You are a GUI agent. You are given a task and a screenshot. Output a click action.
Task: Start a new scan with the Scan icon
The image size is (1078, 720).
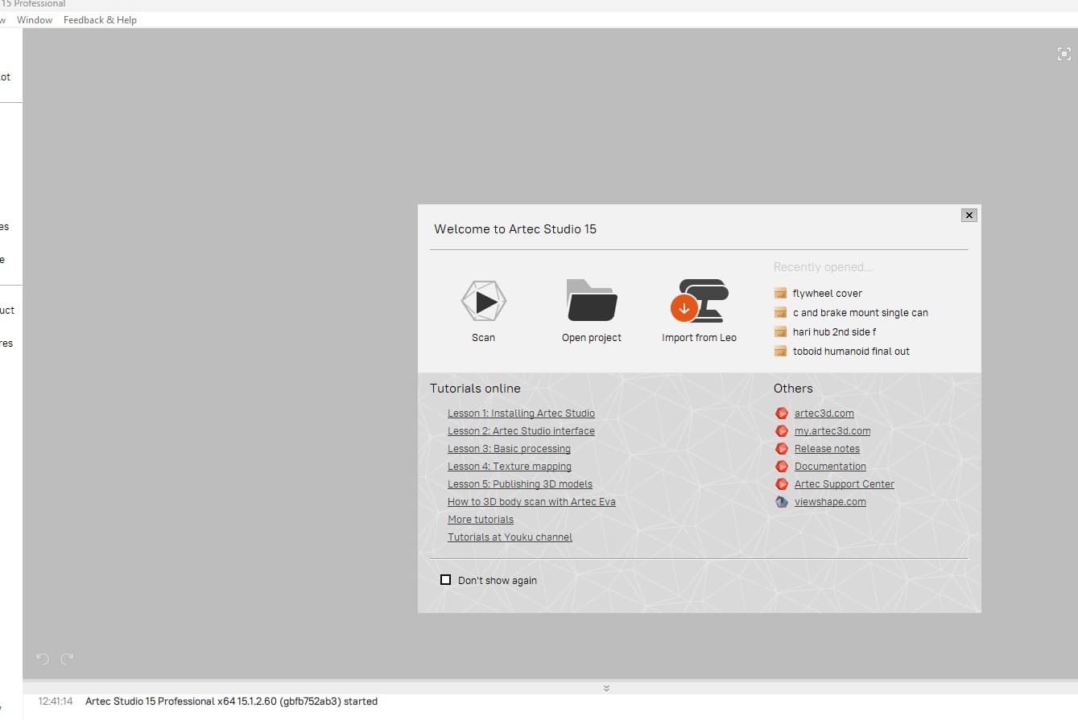point(484,302)
